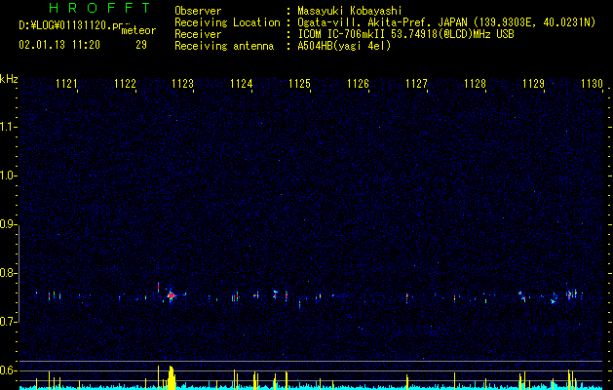613x390 pixels.
Task: Select Ogata-vill. Akita-Pref. JAPAN coordinates text
Action: pyautogui.click(x=446, y=23)
